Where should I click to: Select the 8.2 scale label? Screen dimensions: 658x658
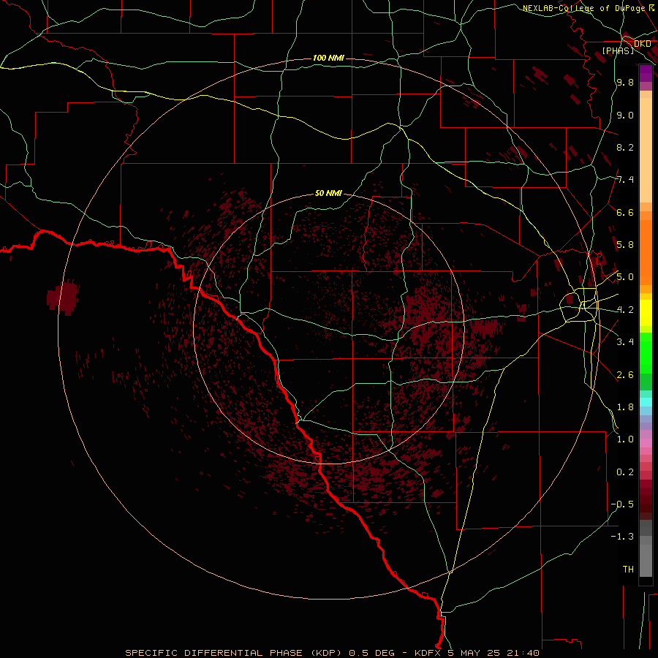pos(625,147)
